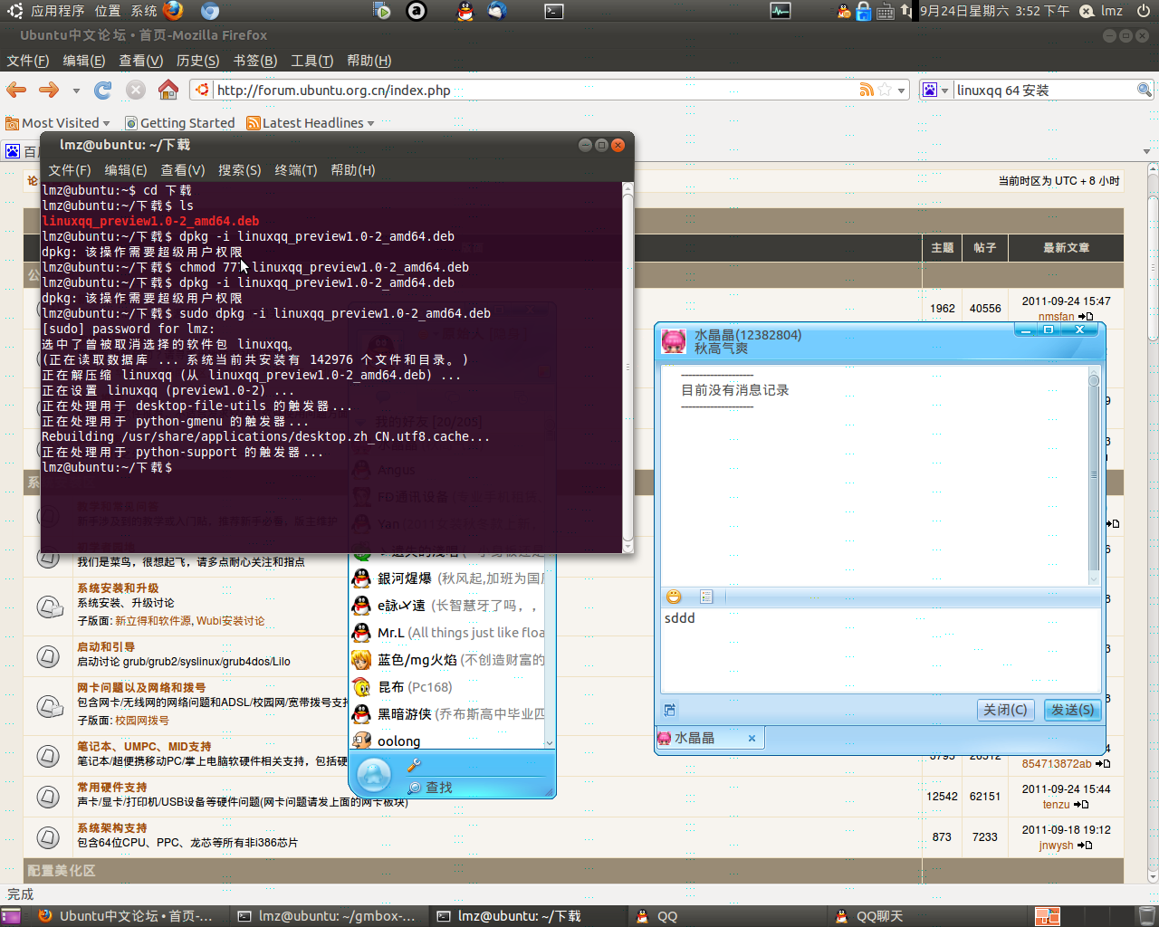Viewport: 1159px width, 927px height.
Task: Open terminal 编辑(E) menu
Action: (126, 170)
